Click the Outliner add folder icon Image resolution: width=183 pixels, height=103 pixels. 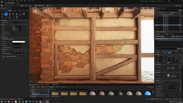(x=180, y=10)
